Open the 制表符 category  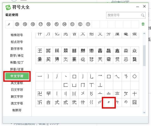17,110
